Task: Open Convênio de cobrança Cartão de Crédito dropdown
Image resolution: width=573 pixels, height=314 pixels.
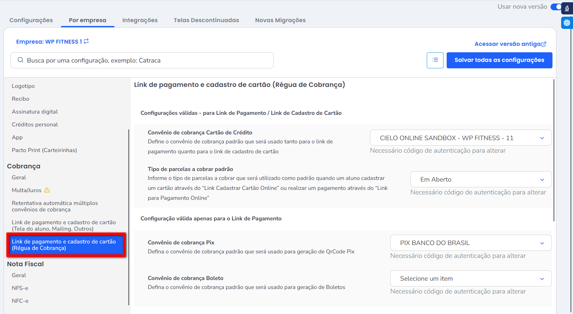Action: point(460,138)
